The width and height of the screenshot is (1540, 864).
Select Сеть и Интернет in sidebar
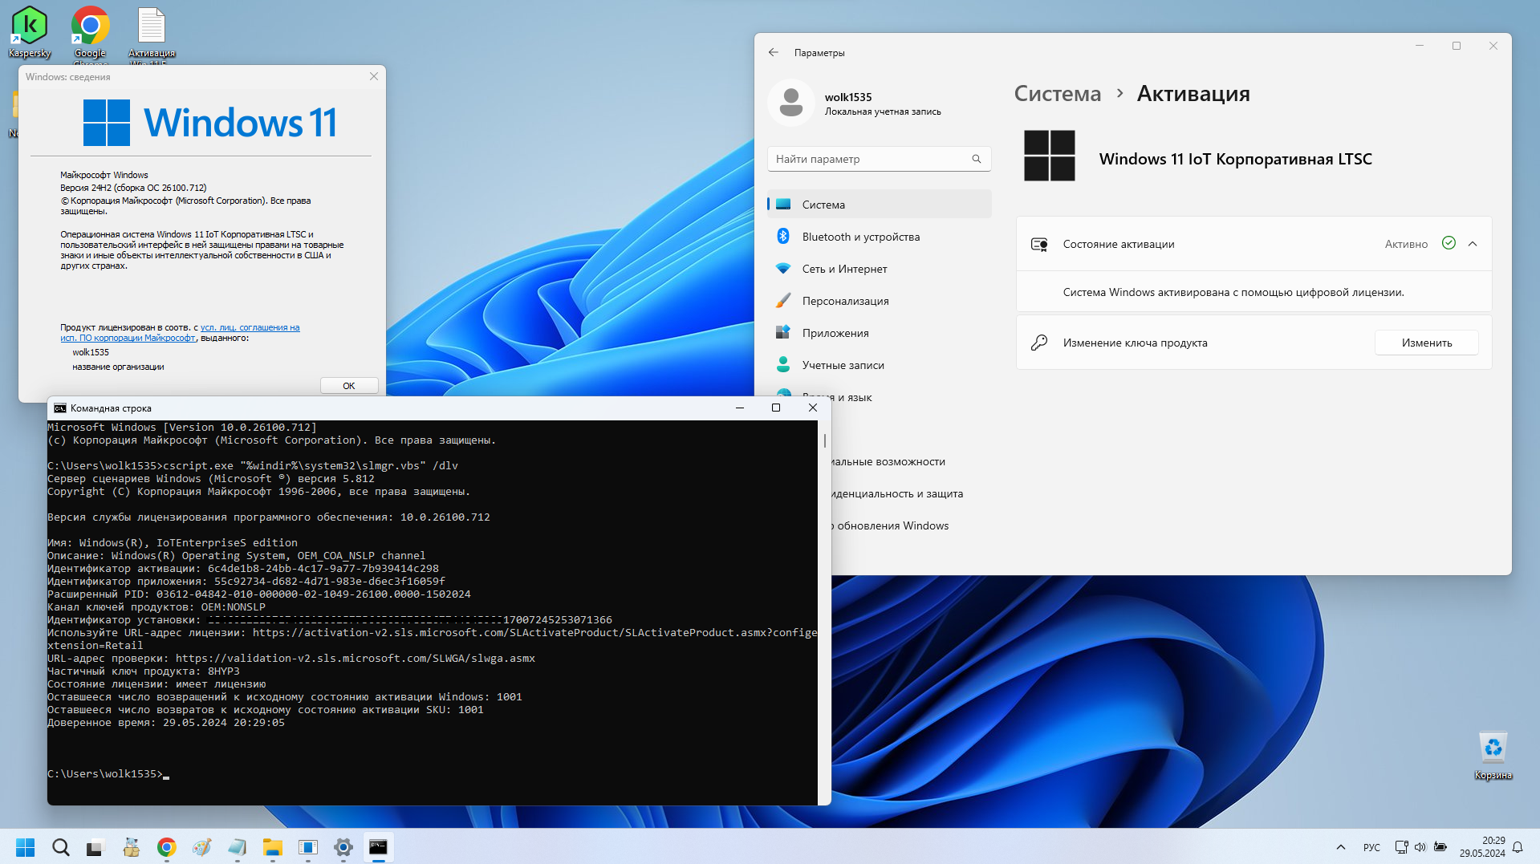880,269
